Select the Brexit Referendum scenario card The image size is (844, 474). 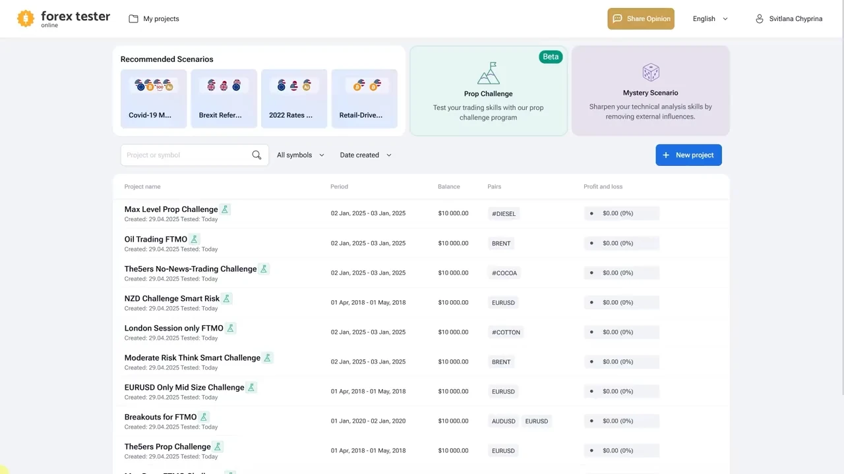tap(224, 99)
